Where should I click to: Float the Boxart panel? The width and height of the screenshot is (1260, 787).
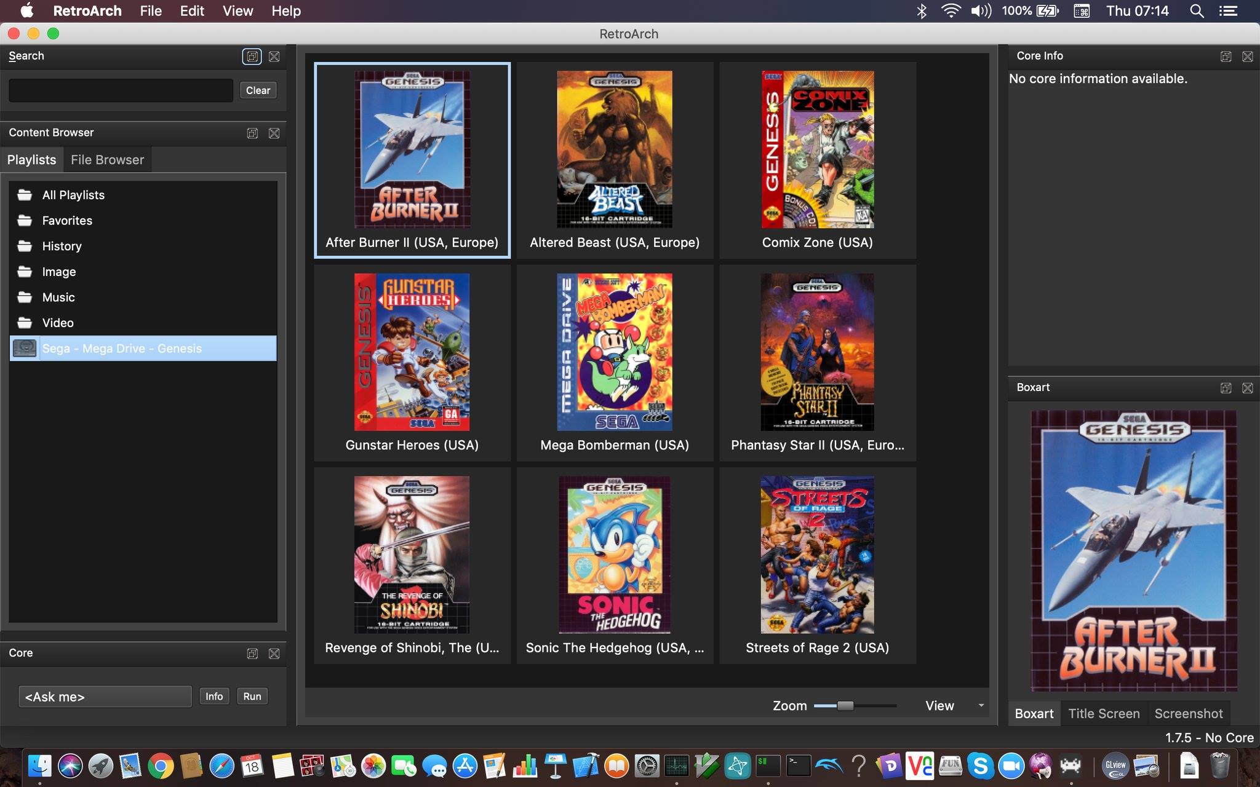tap(1226, 388)
